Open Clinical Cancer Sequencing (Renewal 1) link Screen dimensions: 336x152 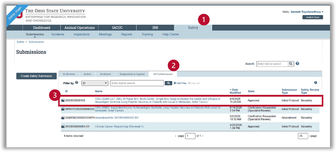coord(119,127)
